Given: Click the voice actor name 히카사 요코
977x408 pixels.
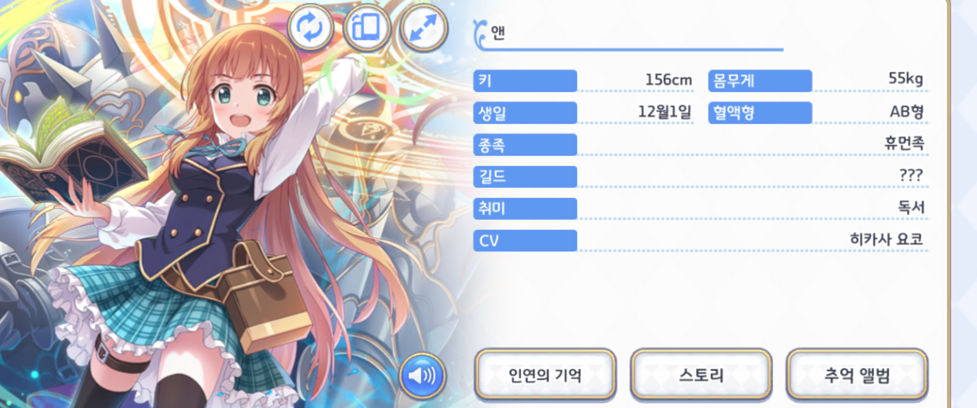Looking at the screenshot, I should [887, 239].
